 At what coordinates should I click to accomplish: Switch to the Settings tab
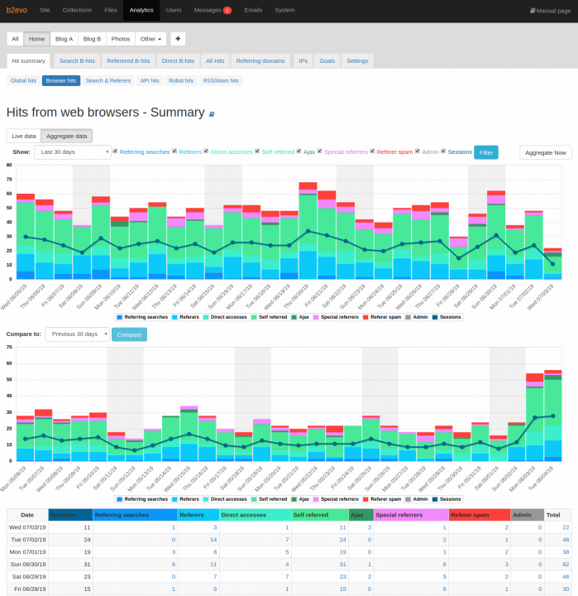click(357, 60)
